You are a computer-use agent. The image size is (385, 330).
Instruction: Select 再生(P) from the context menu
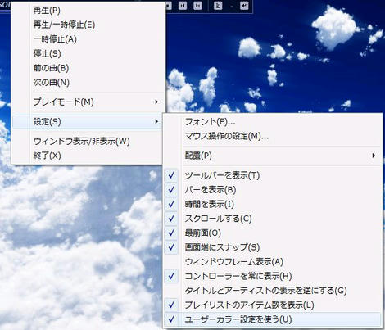point(88,11)
